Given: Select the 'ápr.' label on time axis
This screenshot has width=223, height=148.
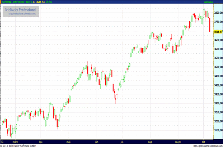Looking at the screenshot, I should coord(41,142).
